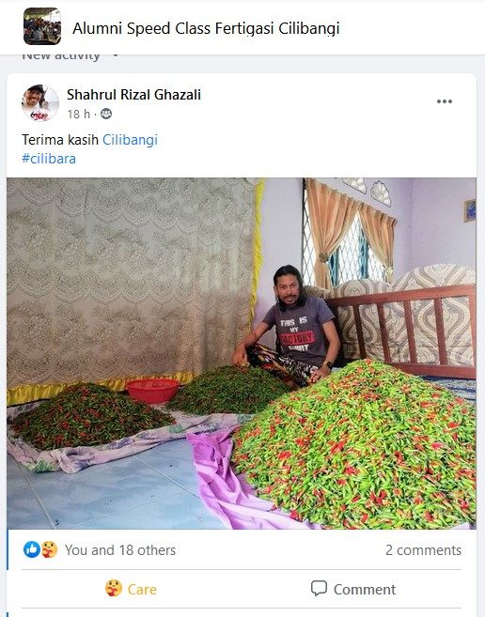Screen dimensions: 485x617
Task: Open the three-dot post options menu
Action: point(444,101)
